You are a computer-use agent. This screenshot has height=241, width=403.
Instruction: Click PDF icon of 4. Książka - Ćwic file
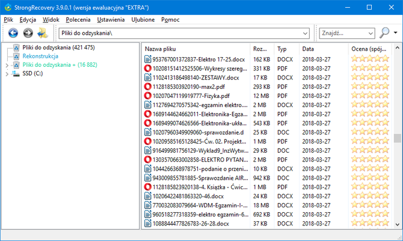pyautogui.click(x=147, y=187)
